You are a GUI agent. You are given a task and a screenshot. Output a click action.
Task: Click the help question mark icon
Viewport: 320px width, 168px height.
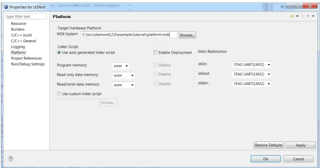pyautogui.click(x=11, y=158)
